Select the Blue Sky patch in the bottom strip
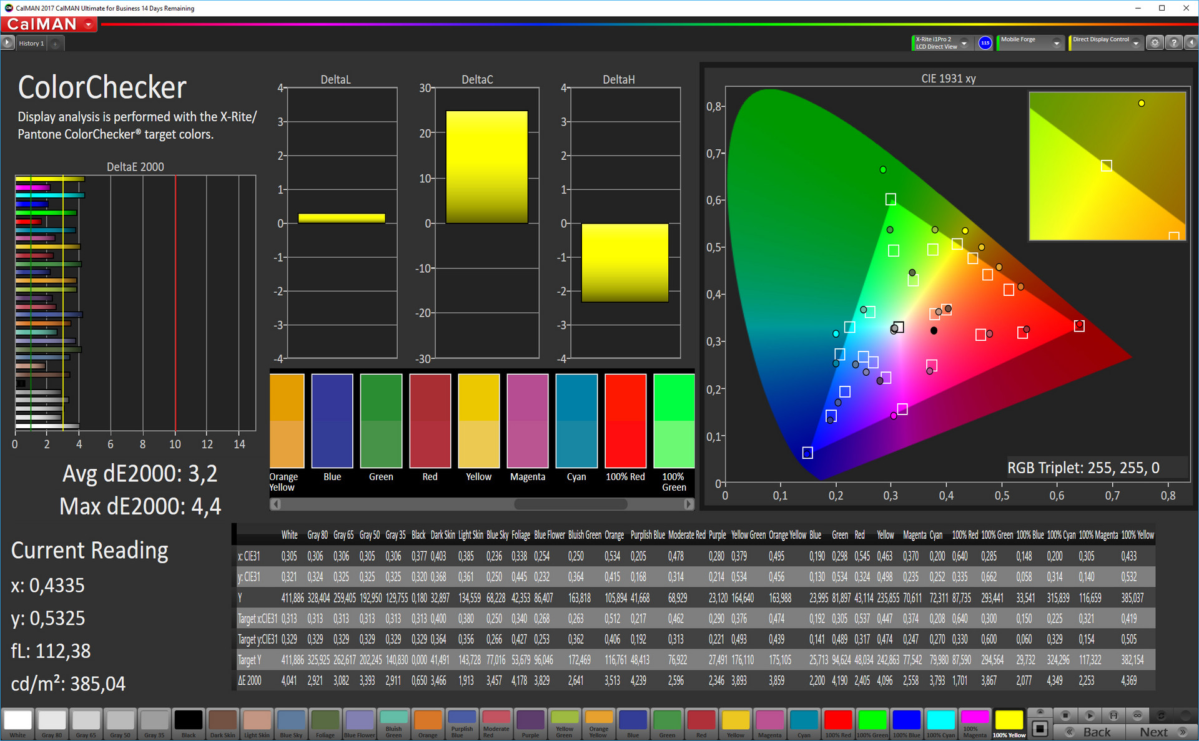The height and width of the screenshot is (741, 1199). [291, 724]
